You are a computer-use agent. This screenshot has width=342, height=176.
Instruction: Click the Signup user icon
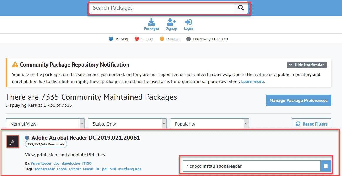pyautogui.click(x=171, y=22)
